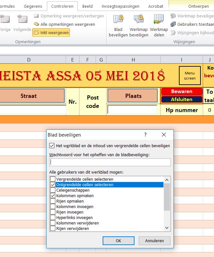Viewport: 214px width, 257px height.
Task: Check the Rijen invoegen option
Action: point(53,212)
